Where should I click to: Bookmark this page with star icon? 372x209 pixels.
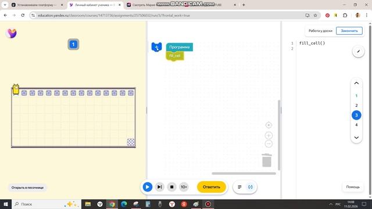[x=315, y=15]
